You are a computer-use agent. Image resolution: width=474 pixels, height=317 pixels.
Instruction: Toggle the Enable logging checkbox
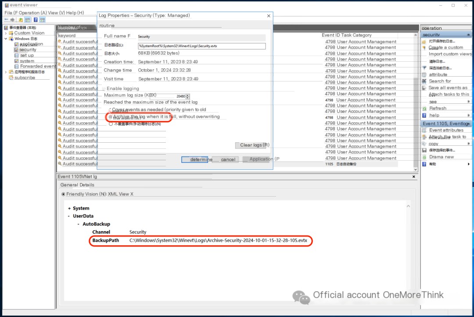[x=104, y=88]
